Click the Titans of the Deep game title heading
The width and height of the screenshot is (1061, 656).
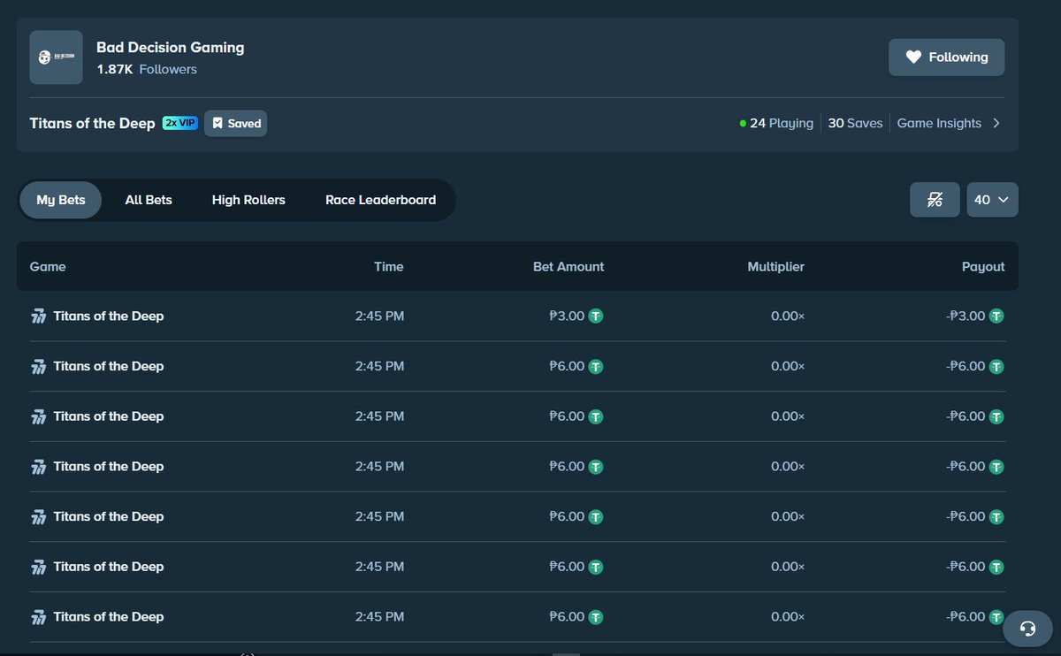tap(92, 124)
